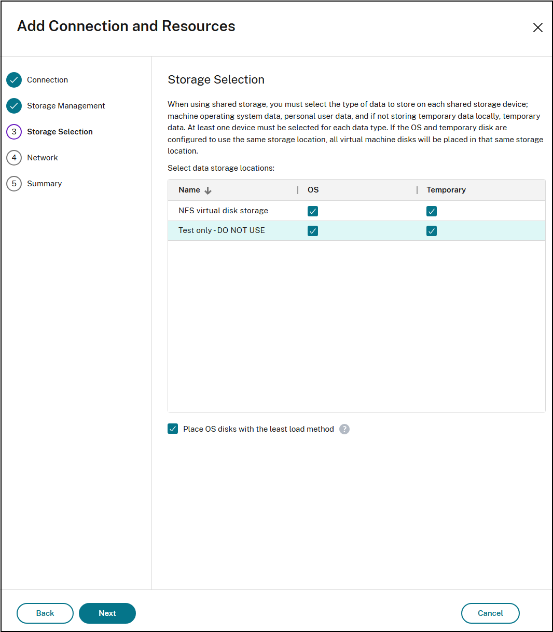553x632 pixels.
Task: Click the sort arrow on the Name column
Action: [x=208, y=190]
